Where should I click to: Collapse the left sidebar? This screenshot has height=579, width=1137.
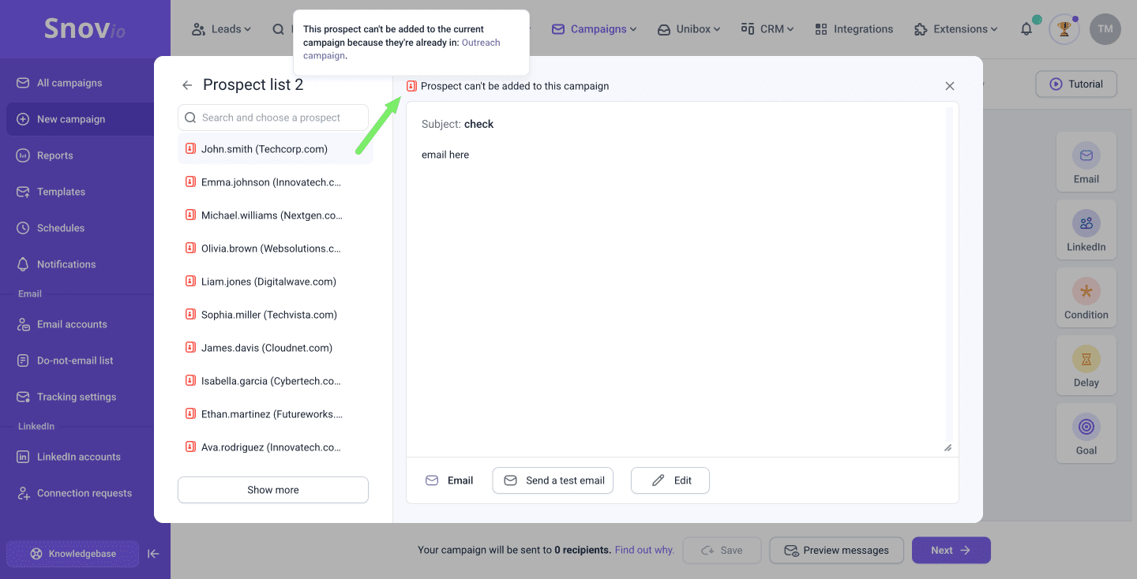[154, 554]
